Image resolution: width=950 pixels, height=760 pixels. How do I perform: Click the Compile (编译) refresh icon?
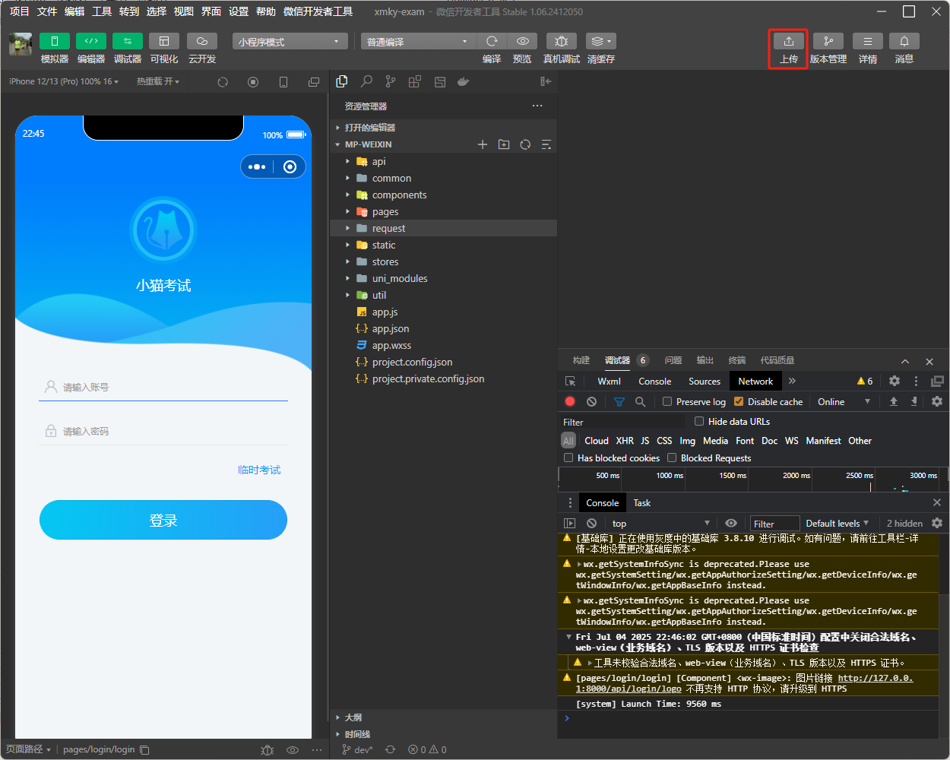coord(492,42)
